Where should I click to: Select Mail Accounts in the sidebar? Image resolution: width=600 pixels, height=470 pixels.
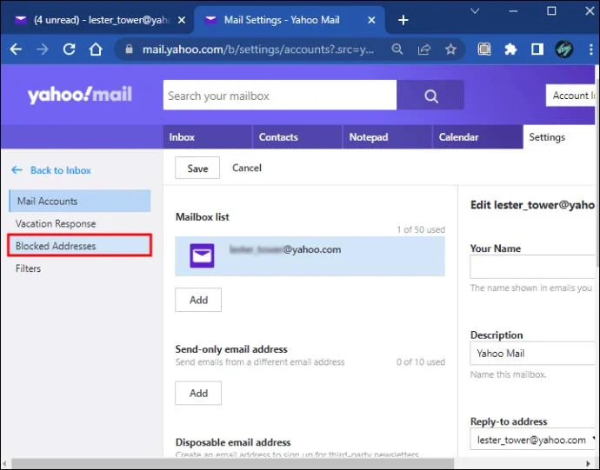click(x=80, y=201)
